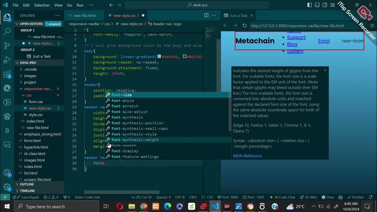Open the Accounts icon in activity bar

7,173
